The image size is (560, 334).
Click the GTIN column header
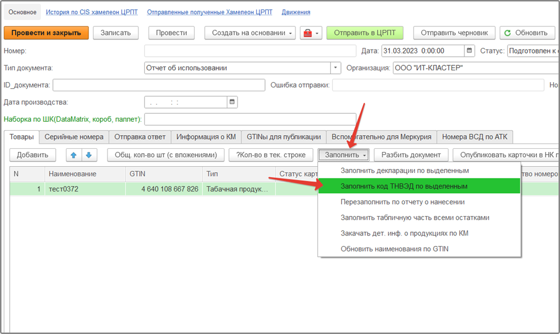(x=164, y=174)
